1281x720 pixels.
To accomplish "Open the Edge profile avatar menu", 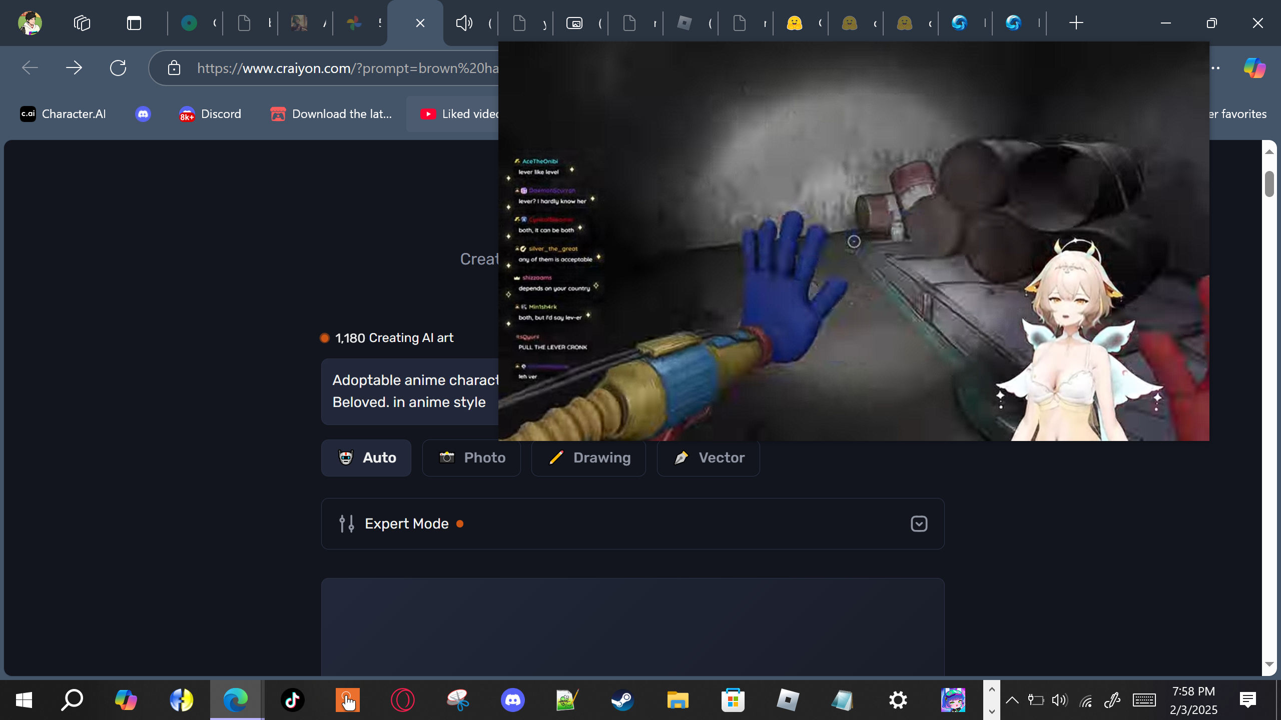I will pos(30,23).
